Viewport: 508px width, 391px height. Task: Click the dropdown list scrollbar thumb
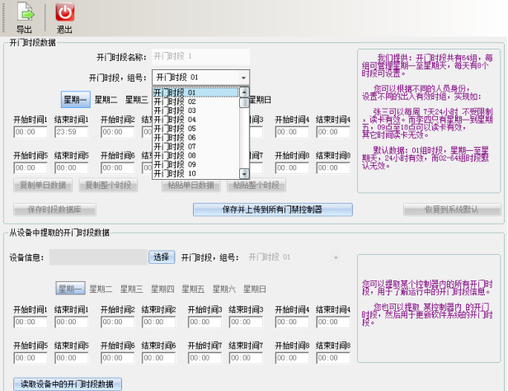[244, 102]
